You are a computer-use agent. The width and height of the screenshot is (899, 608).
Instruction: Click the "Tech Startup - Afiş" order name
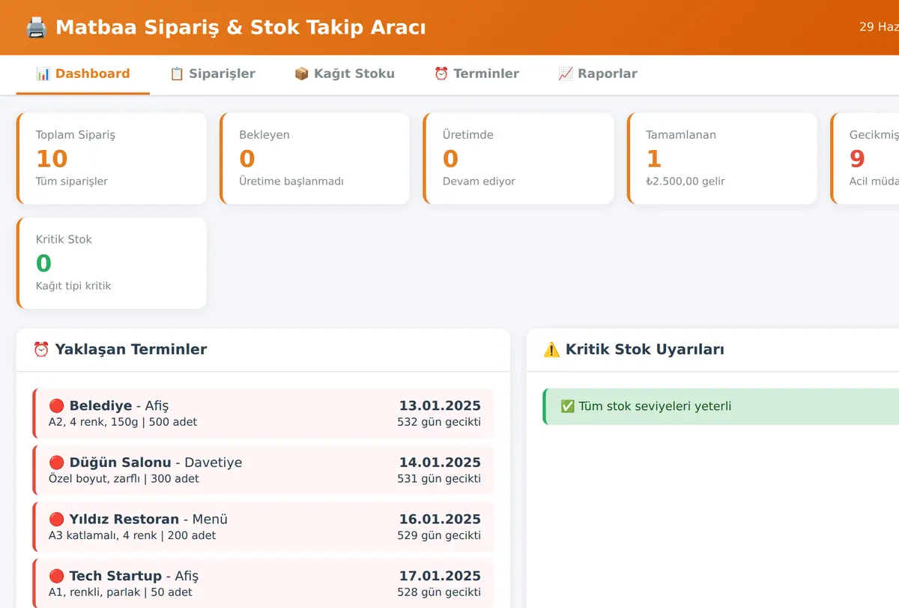coord(134,576)
